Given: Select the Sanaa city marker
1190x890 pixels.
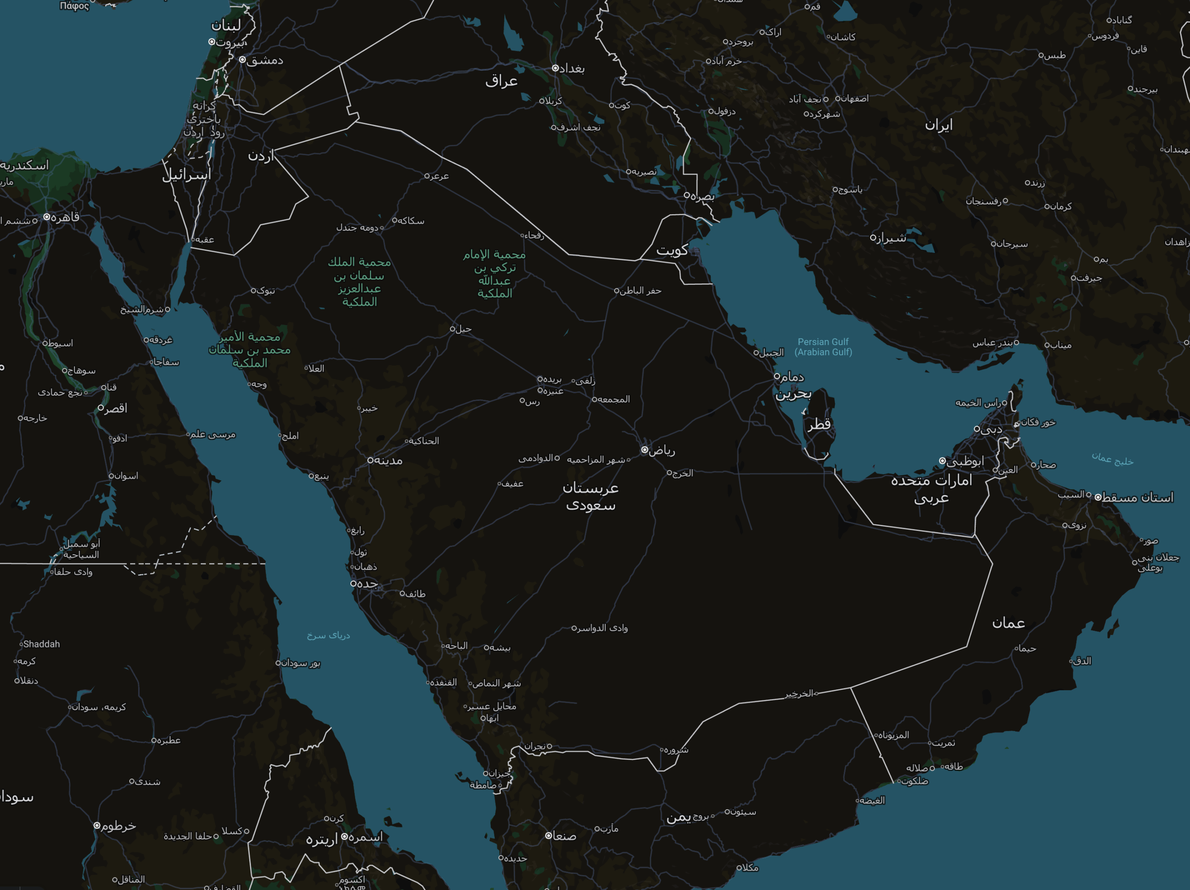Looking at the screenshot, I should click(548, 835).
